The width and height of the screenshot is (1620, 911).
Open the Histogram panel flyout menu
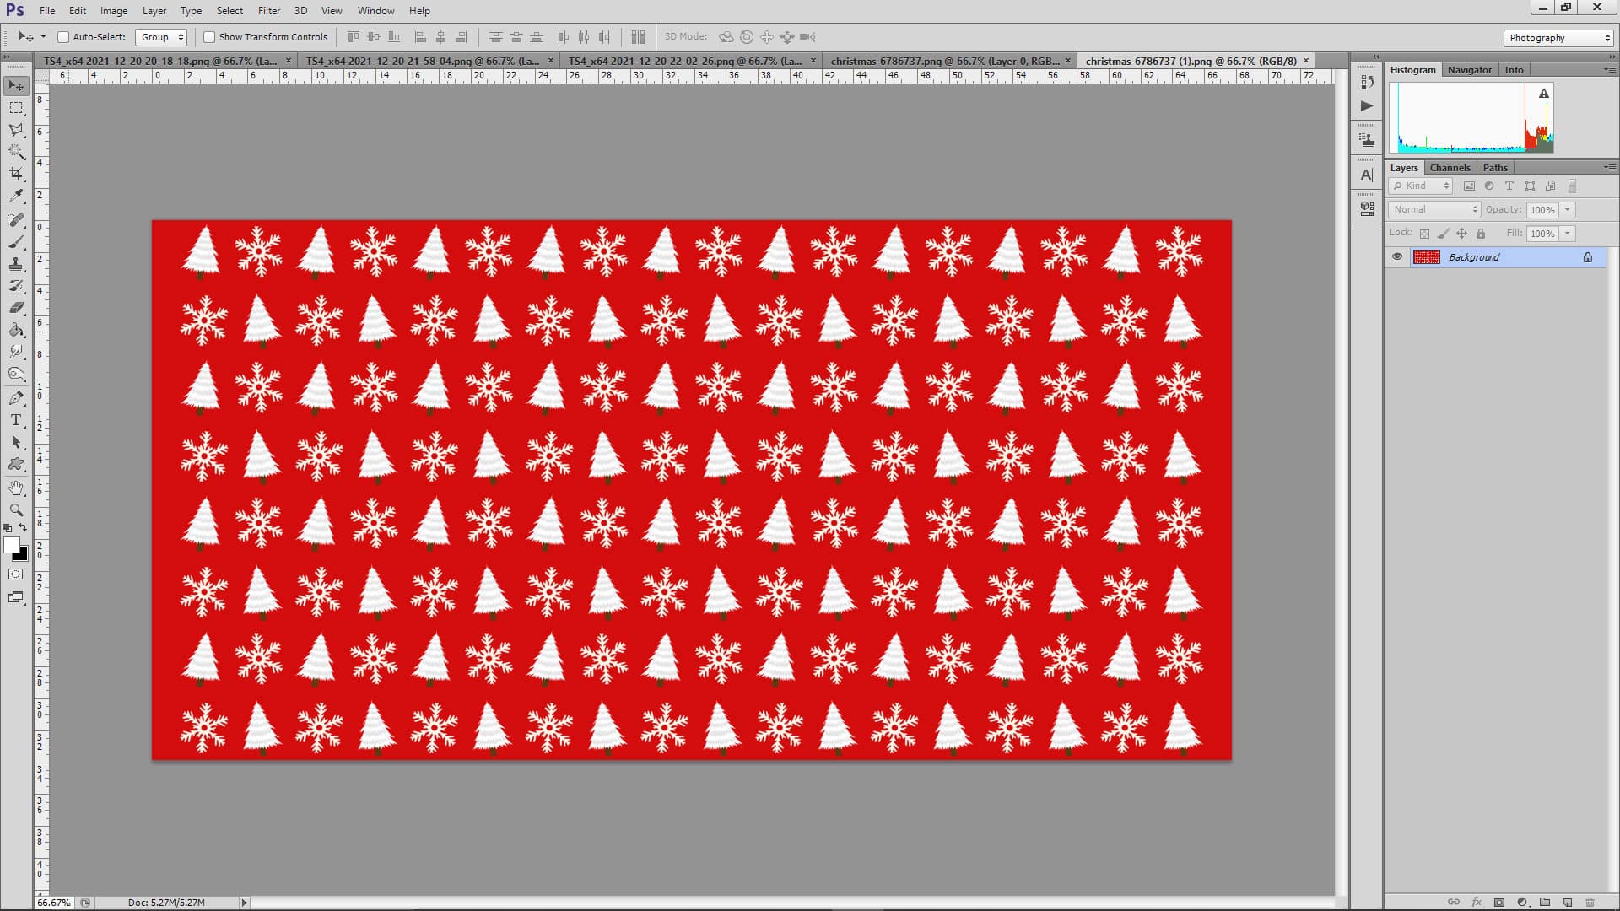(x=1609, y=70)
